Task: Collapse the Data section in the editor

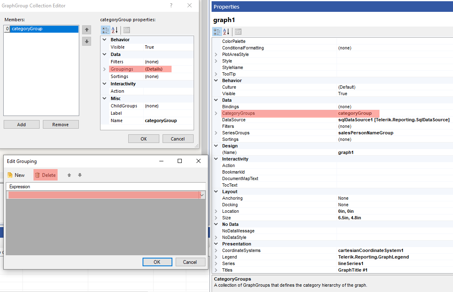Action: pos(105,54)
